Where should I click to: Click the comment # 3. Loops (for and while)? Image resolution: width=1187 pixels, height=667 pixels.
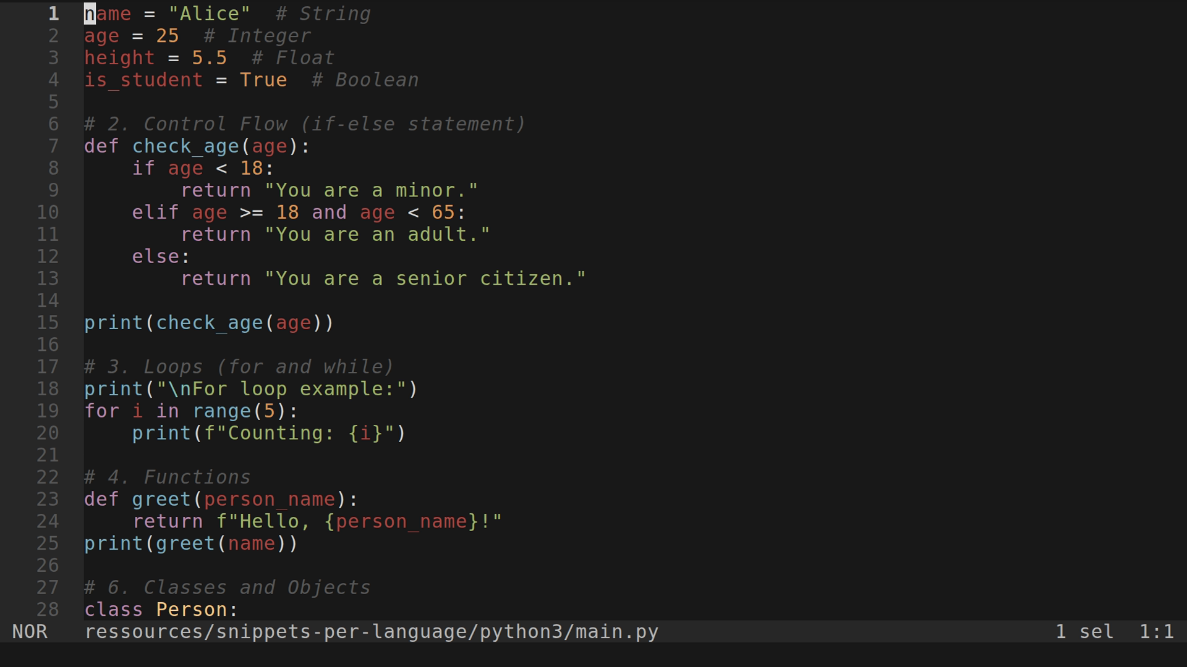(238, 366)
